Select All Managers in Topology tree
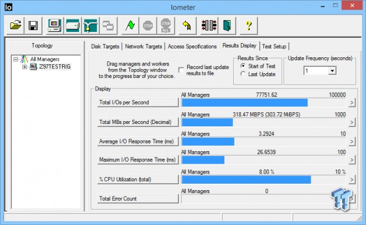366x225 pixels. click(x=45, y=59)
